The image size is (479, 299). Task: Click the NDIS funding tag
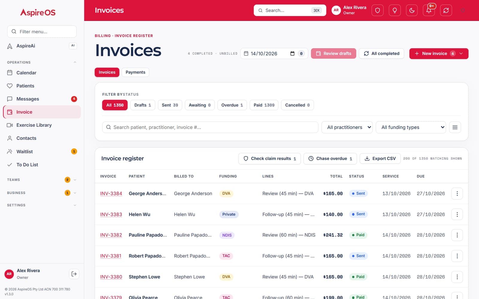pyautogui.click(x=227, y=235)
